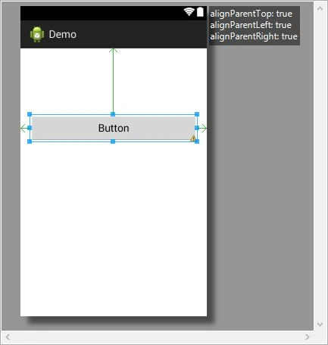The width and height of the screenshot is (328, 345).
Task: Click the left-middle resize handle of Button
Action: point(30,128)
